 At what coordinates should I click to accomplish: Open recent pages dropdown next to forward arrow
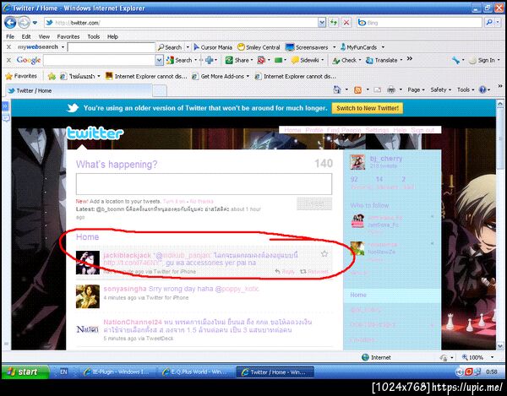(35, 23)
